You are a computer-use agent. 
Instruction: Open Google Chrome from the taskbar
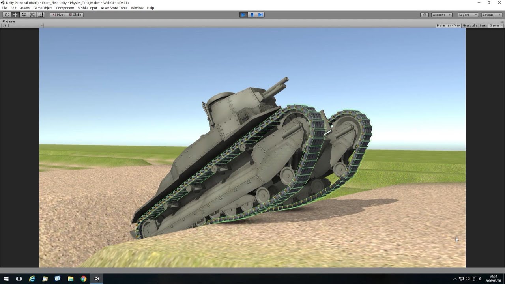coord(83,278)
